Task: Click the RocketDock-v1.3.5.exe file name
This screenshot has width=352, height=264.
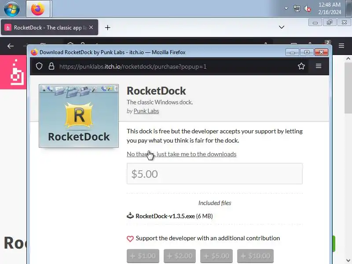Action: [x=165, y=216]
